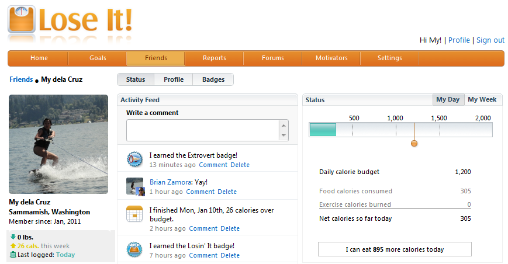The image size is (508, 264).
Task: Click inside the Write a comment box
Action: click(x=203, y=130)
